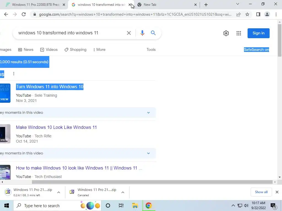This screenshot has width=282, height=211.
Task: Submit search with the magnifier icon
Action: pos(153,33)
